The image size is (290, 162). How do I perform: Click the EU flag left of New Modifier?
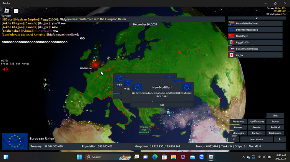(137, 87)
